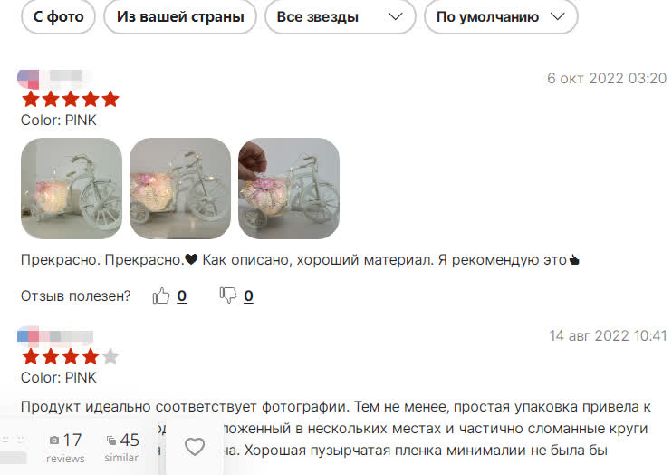Click the similar items icon near 45
The width and height of the screenshot is (672, 475).
(x=111, y=441)
